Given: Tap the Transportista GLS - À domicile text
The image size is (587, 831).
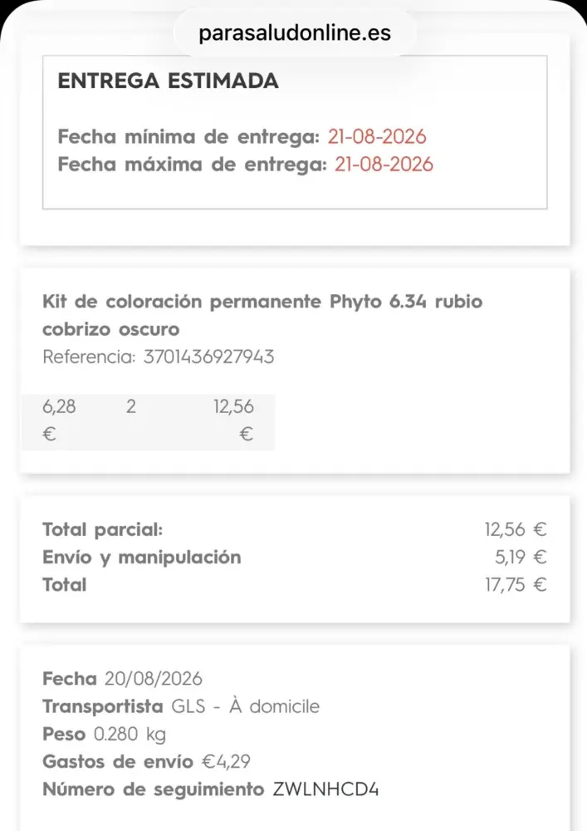Looking at the screenshot, I should pos(181,706).
